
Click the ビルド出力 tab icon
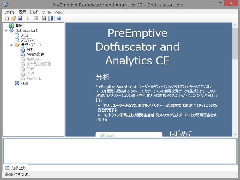pos(7,168)
